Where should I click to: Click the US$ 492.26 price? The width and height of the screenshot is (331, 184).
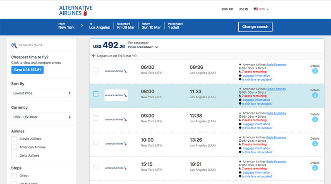point(109,45)
